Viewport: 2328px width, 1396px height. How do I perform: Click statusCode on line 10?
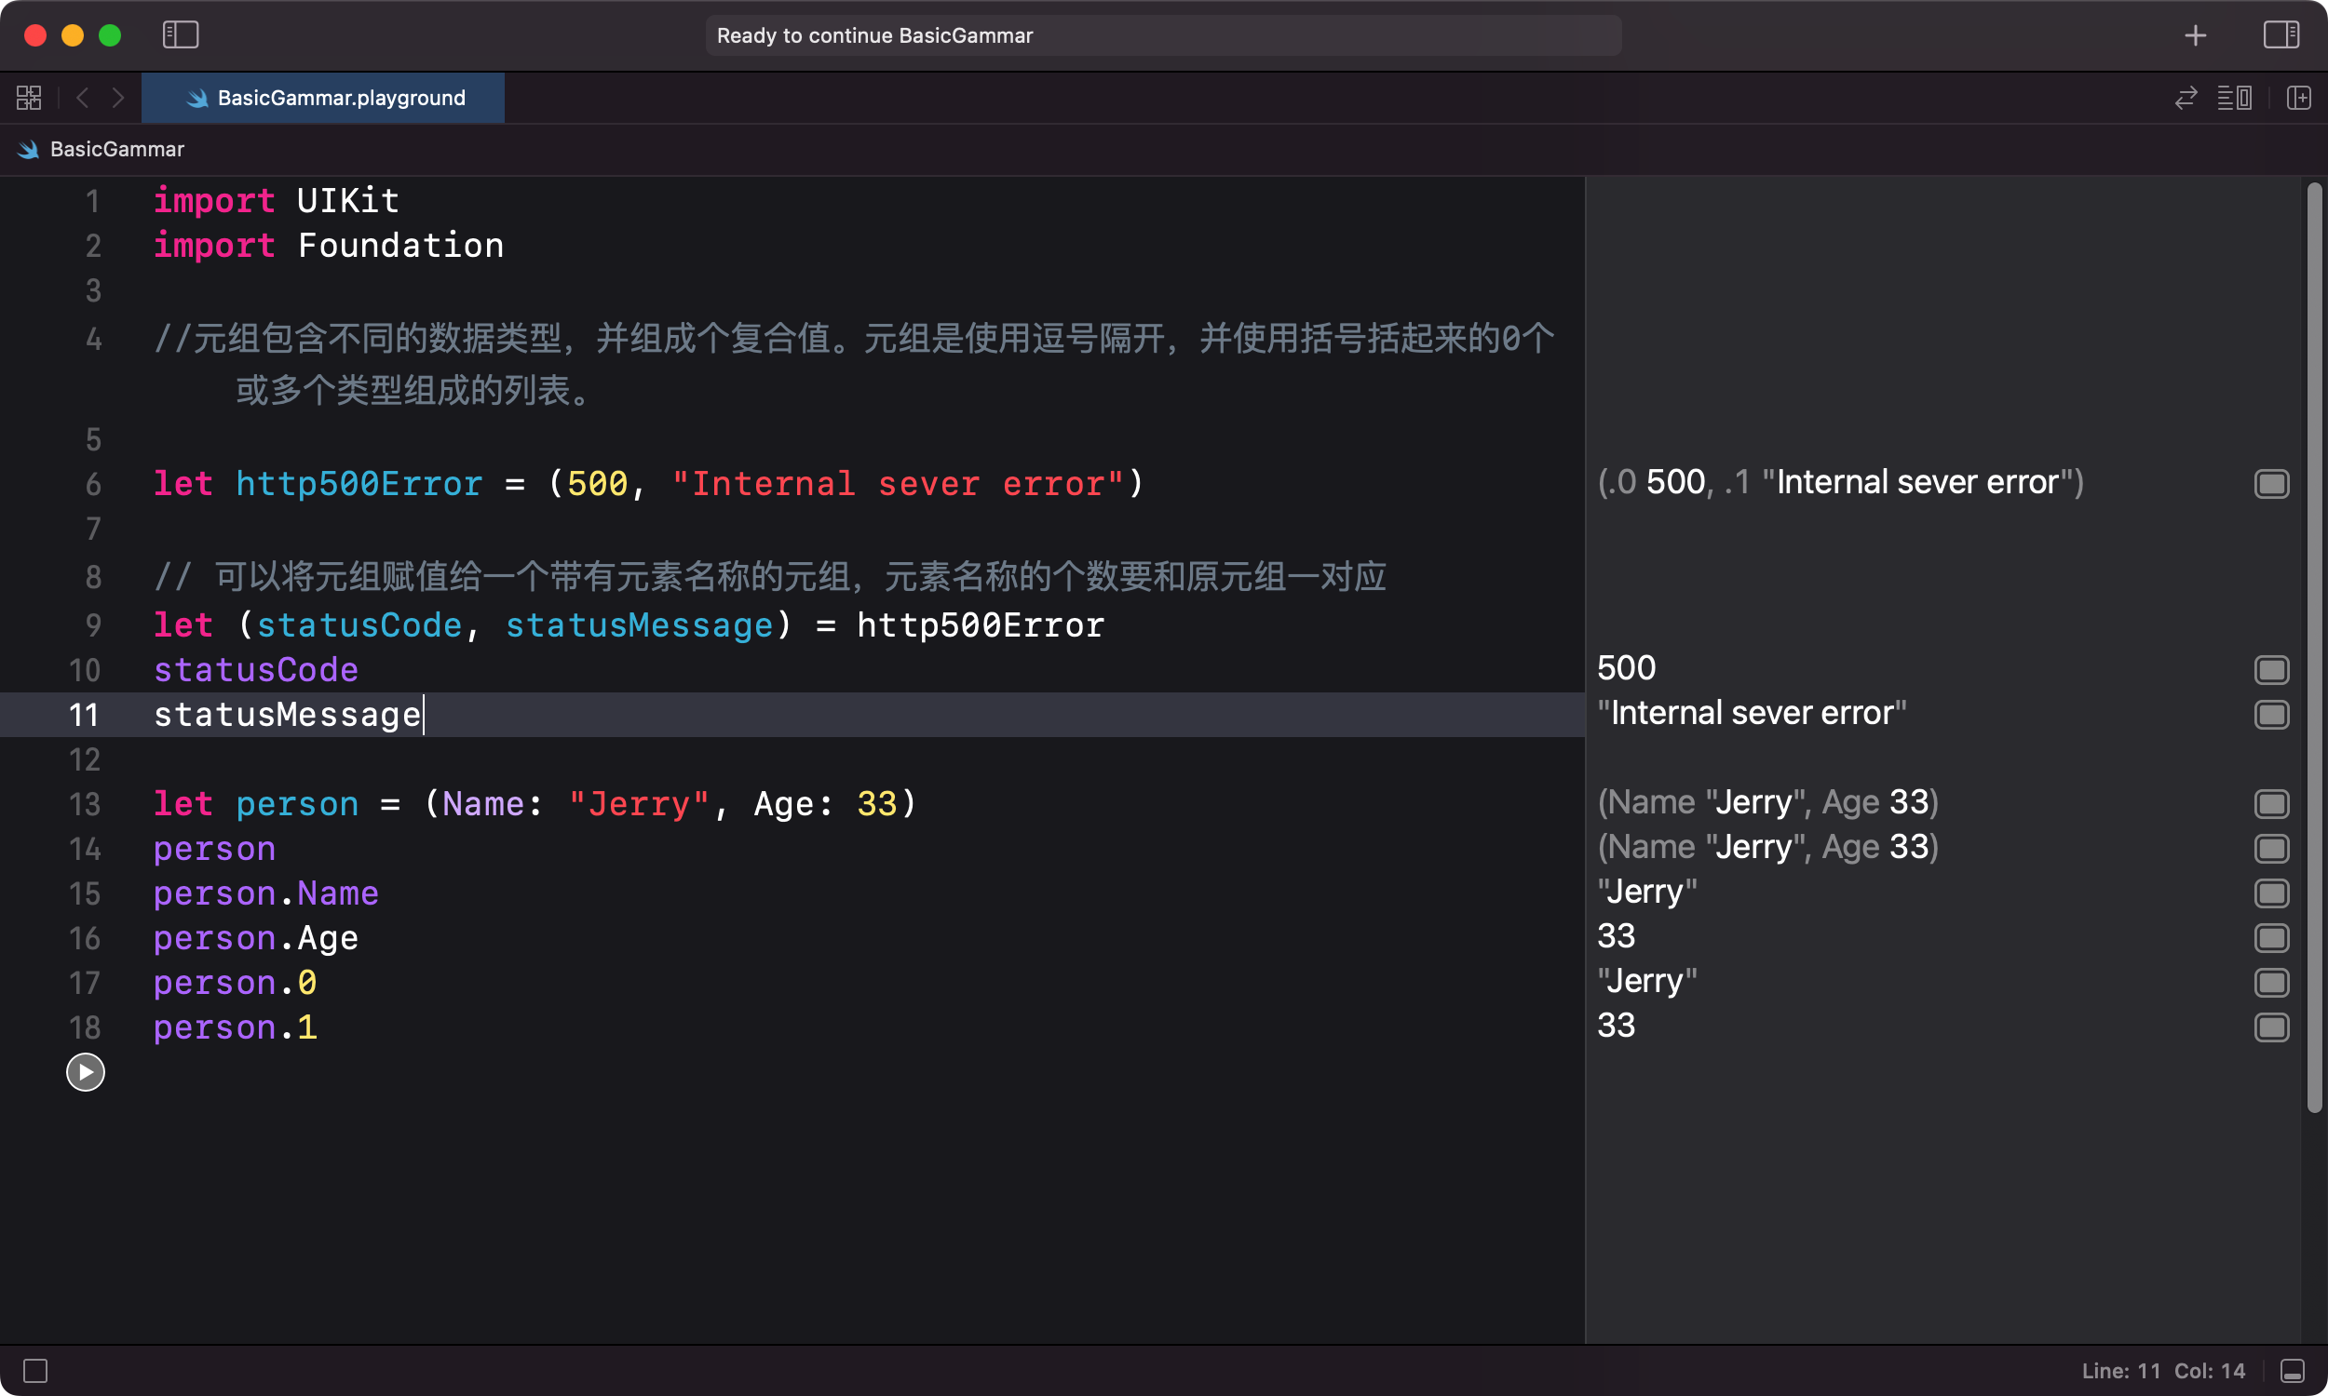[x=256, y=670]
